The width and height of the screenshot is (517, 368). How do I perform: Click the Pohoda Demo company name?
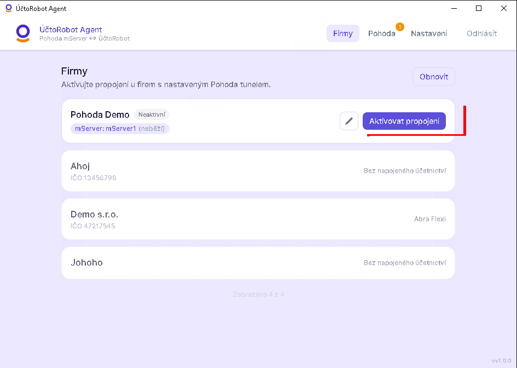[x=100, y=114]
